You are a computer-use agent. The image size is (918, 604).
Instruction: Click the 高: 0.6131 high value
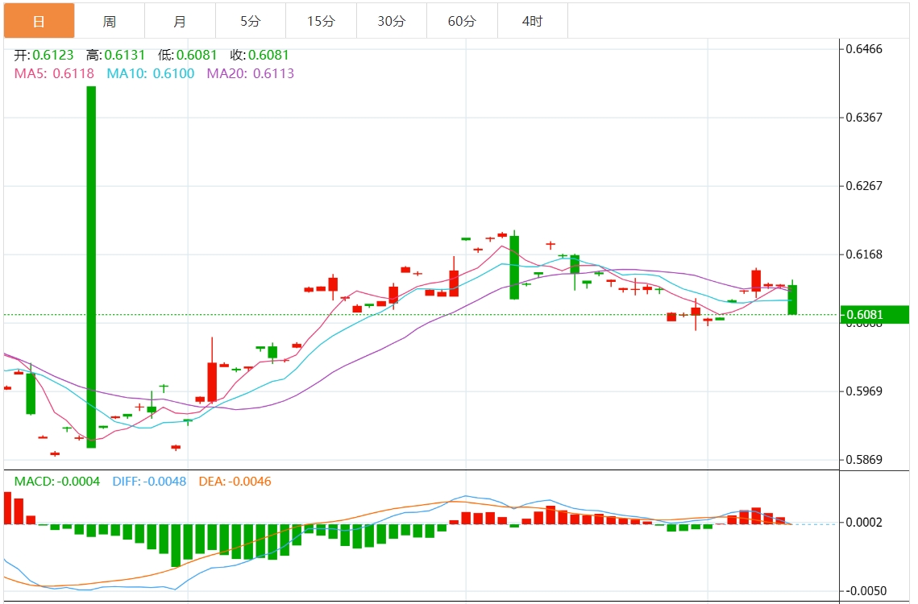(x=115, y=55)
